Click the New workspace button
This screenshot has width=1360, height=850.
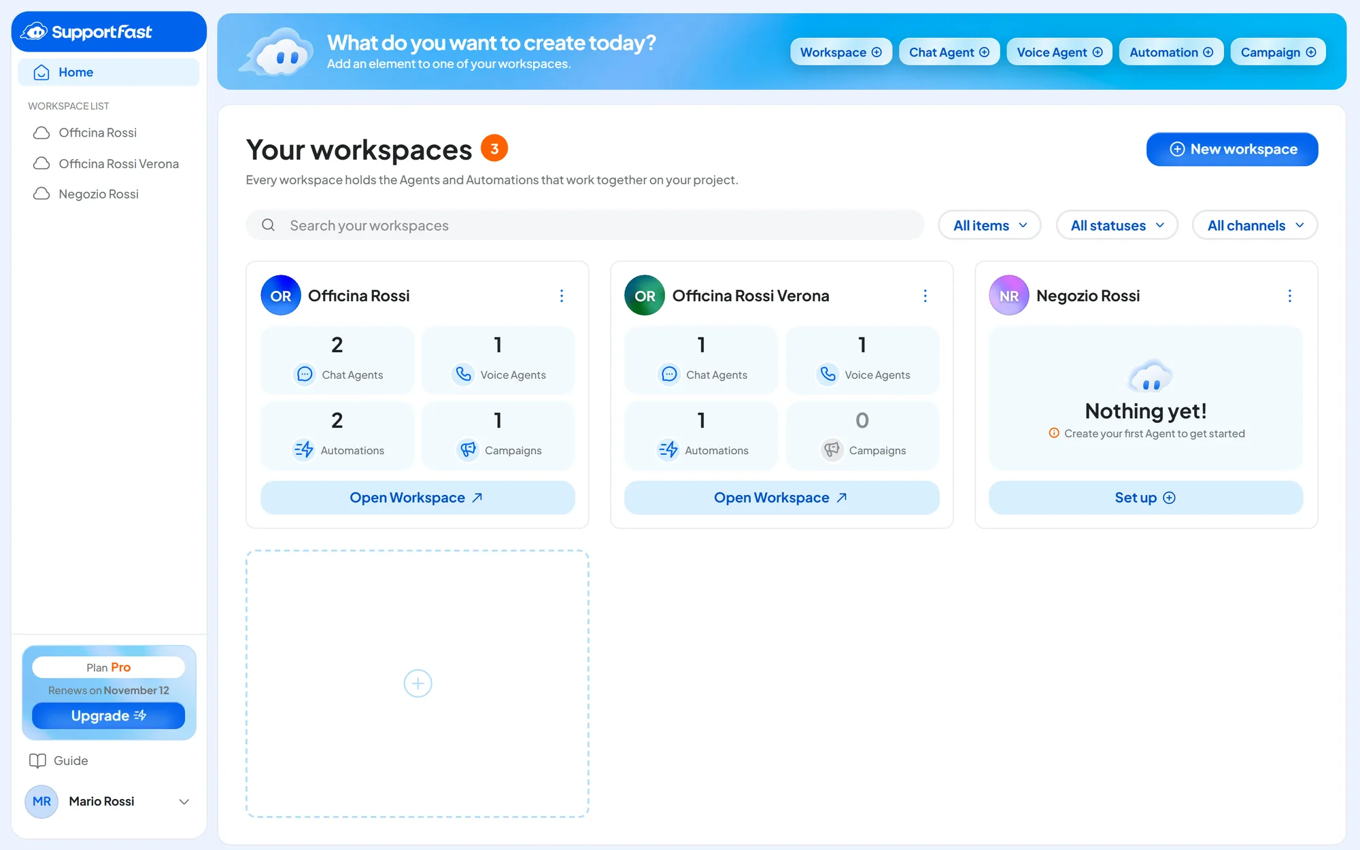[1232, 149]
